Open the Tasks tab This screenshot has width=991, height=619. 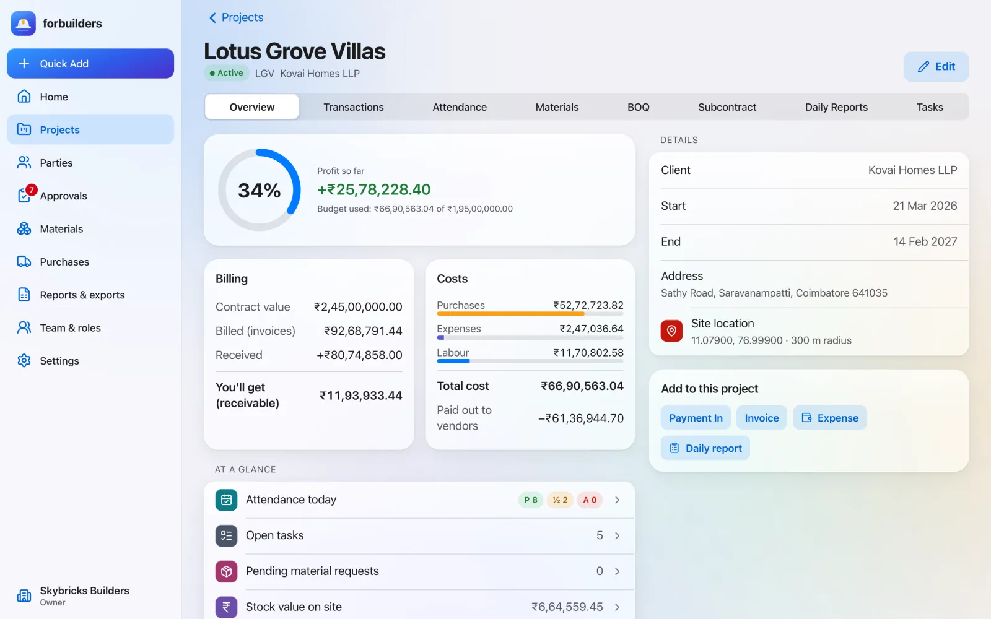coord(930,107)
